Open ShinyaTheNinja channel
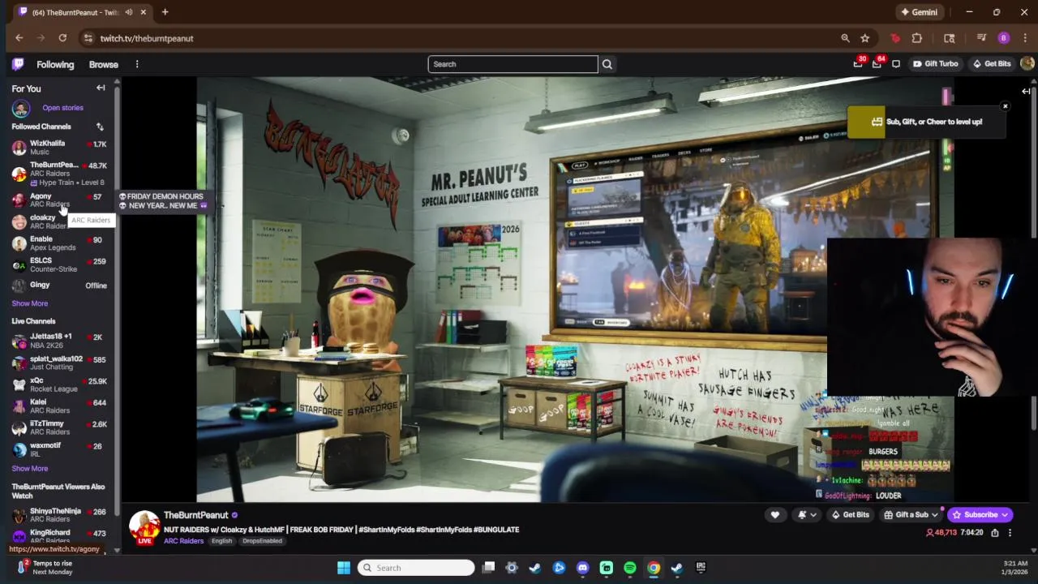Screen dimensions: 1038x584 click(x=59, y=515)
